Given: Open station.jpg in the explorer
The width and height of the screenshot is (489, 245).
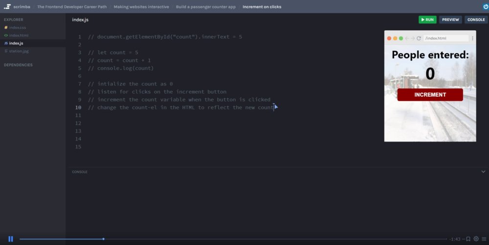Looking at the screenshot, I should coord(19,51).
